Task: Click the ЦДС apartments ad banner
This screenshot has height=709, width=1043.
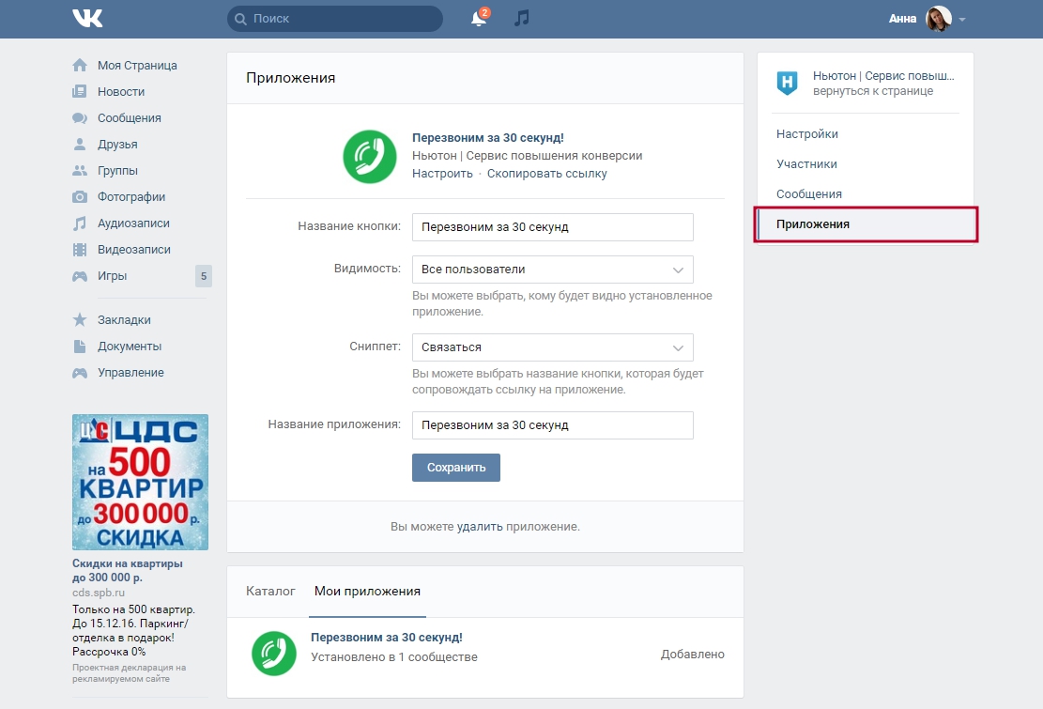Action: click(x=141, y=482)
